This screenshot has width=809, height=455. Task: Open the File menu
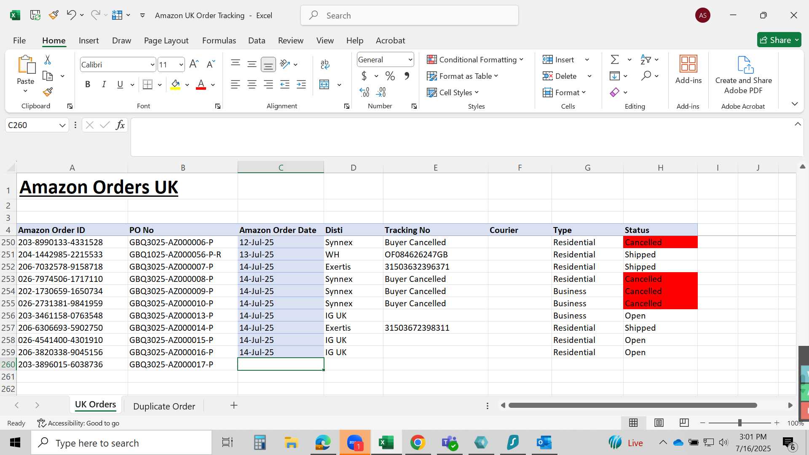pos(19,40)
